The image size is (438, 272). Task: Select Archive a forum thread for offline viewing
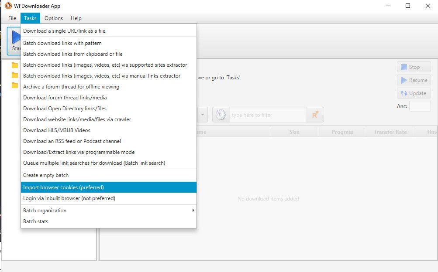(109, 87)
